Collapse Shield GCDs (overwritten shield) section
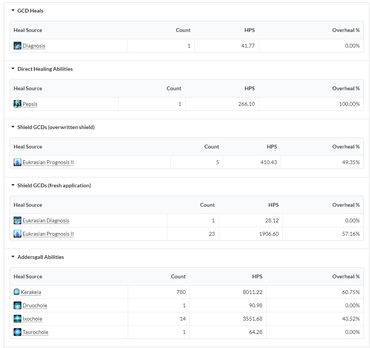The image size is (370, 348). click(13, 127)
